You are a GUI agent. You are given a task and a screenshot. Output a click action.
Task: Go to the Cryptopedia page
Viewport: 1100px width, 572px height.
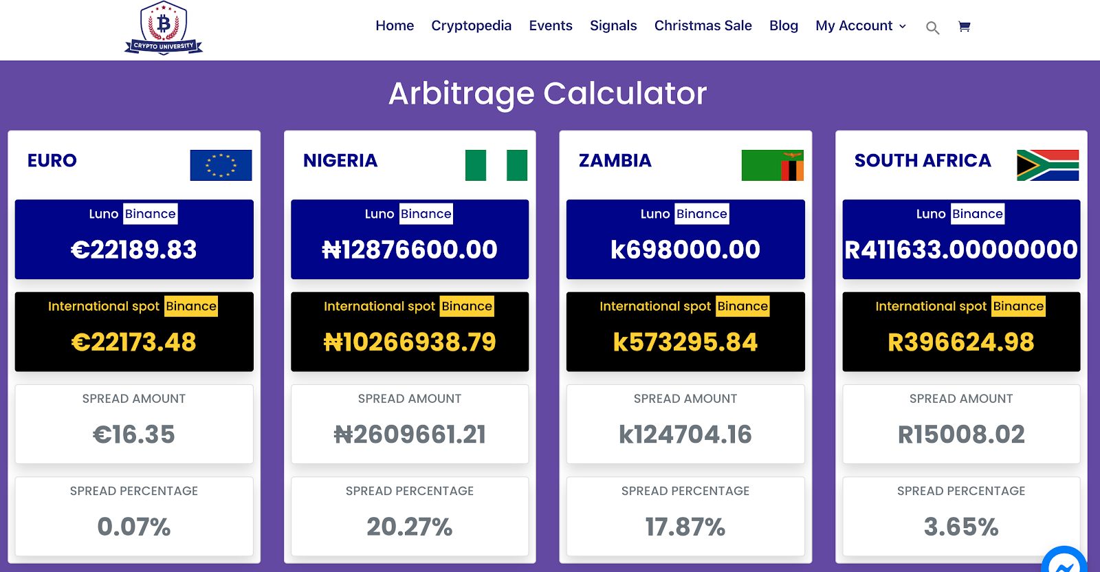pos(471,25)
